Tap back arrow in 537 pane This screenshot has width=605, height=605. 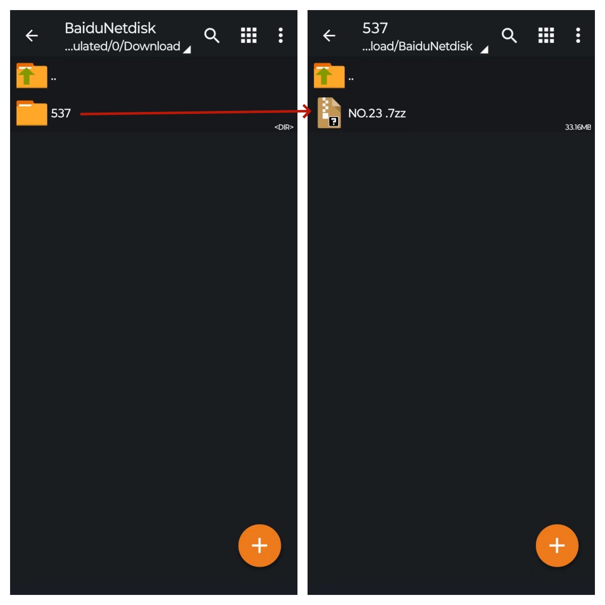point(329,36)
